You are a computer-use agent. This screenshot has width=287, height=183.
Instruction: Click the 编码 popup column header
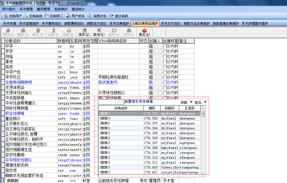(152, 108)
